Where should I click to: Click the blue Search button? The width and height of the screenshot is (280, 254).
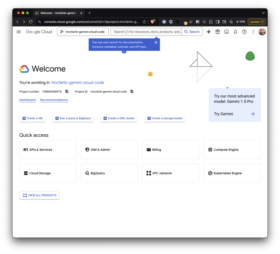tap(192, 32)
